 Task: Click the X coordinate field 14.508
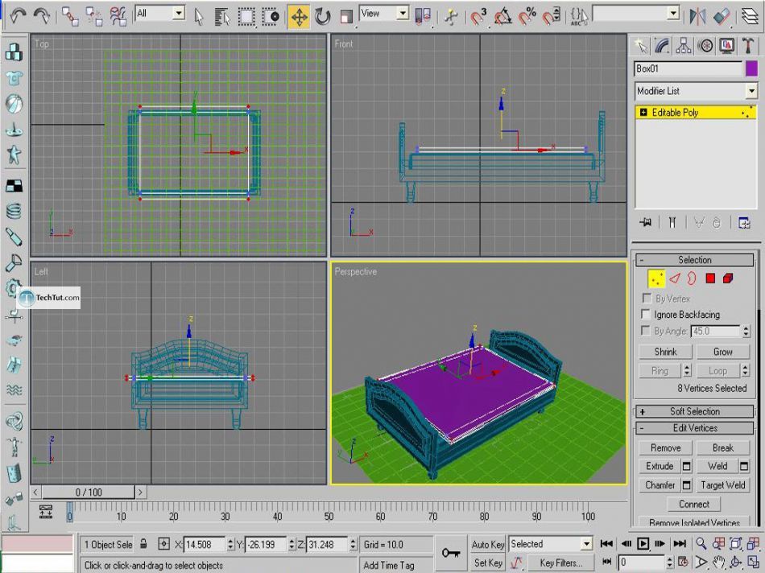click(205, 544)
